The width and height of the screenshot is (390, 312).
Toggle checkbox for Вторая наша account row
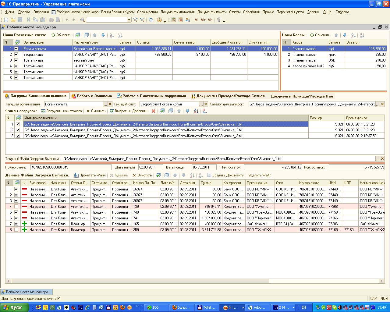pos(16,54)
